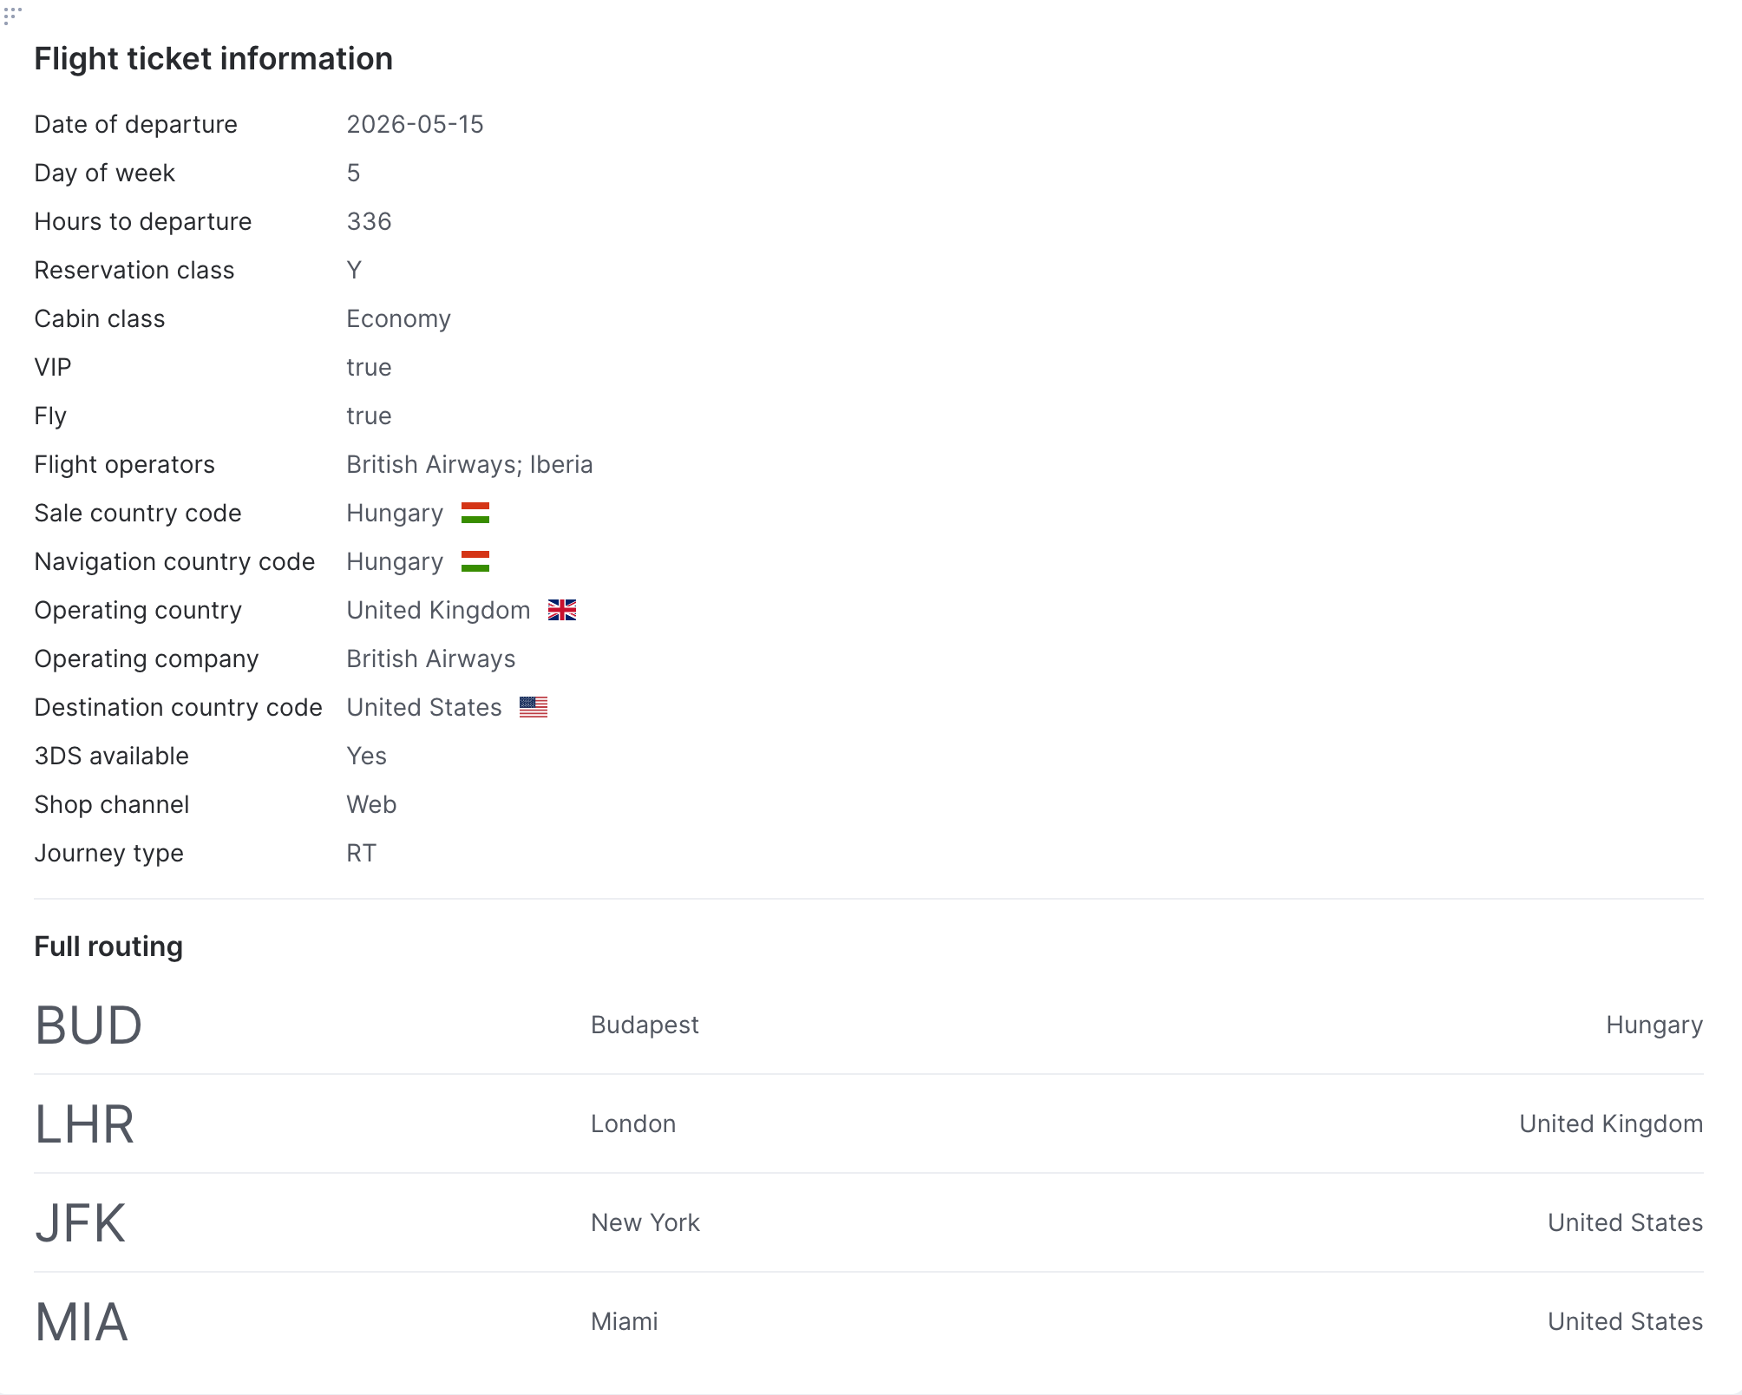Click the Flight ticket information heading
The image size is (1742, 1395).
click(213, 59)
